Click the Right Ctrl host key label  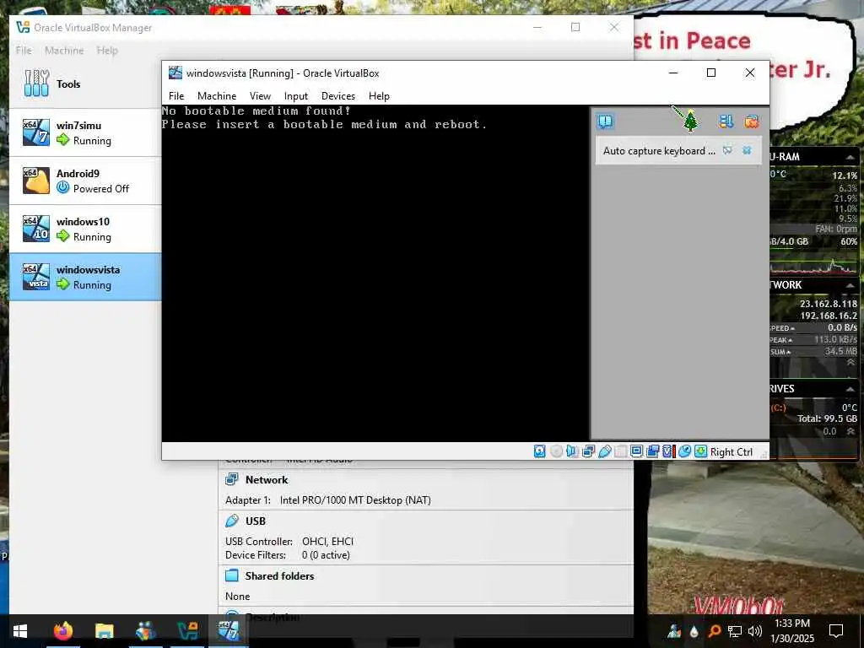click(732, 452)
